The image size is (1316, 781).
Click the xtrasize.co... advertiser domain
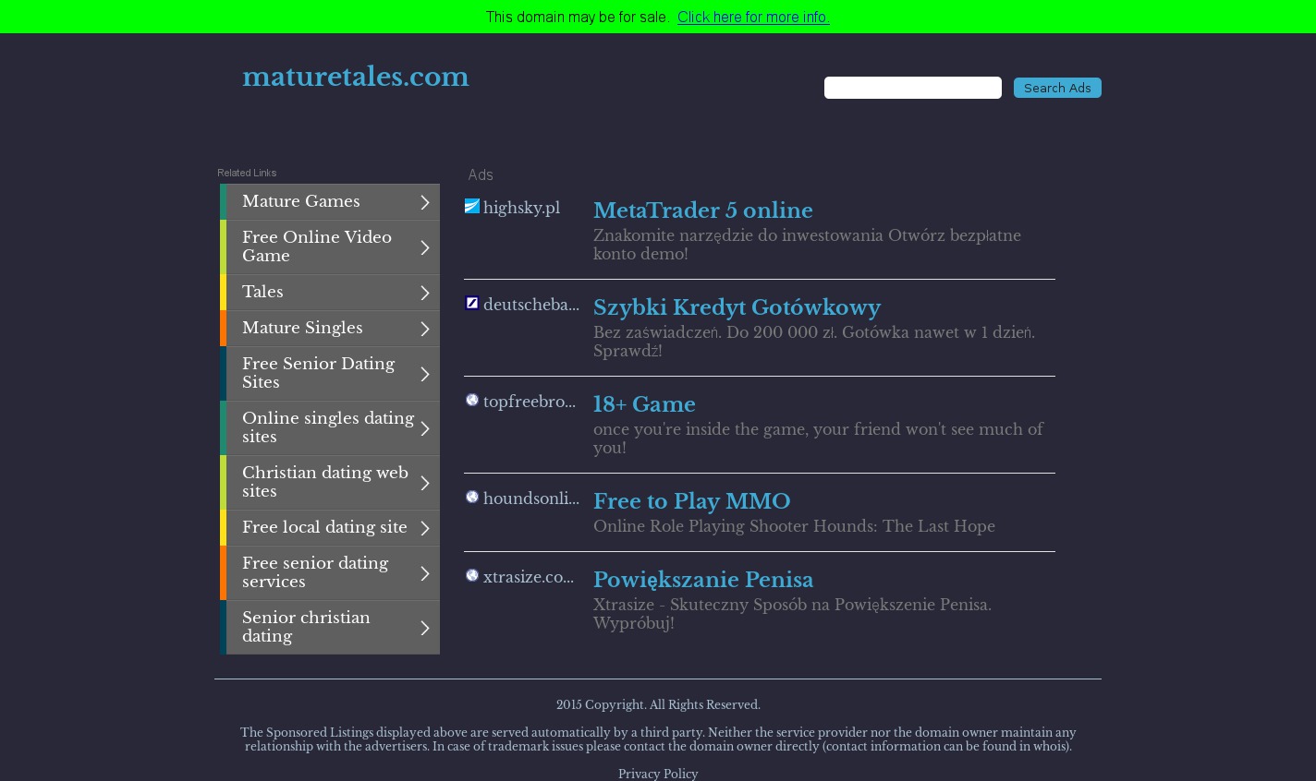point(529,577)
